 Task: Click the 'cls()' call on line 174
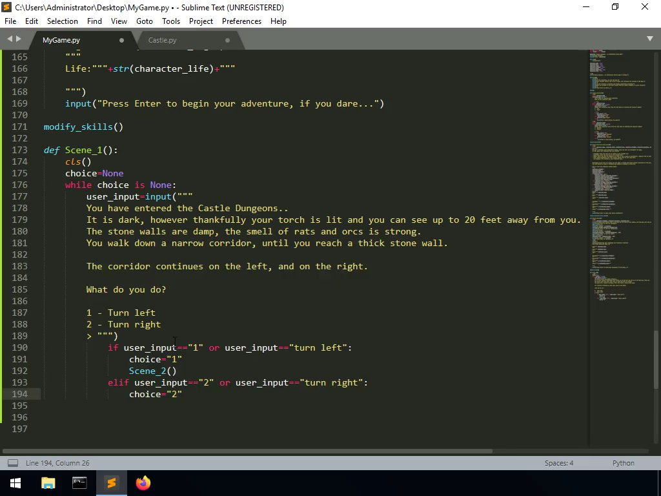coord(78,161)
